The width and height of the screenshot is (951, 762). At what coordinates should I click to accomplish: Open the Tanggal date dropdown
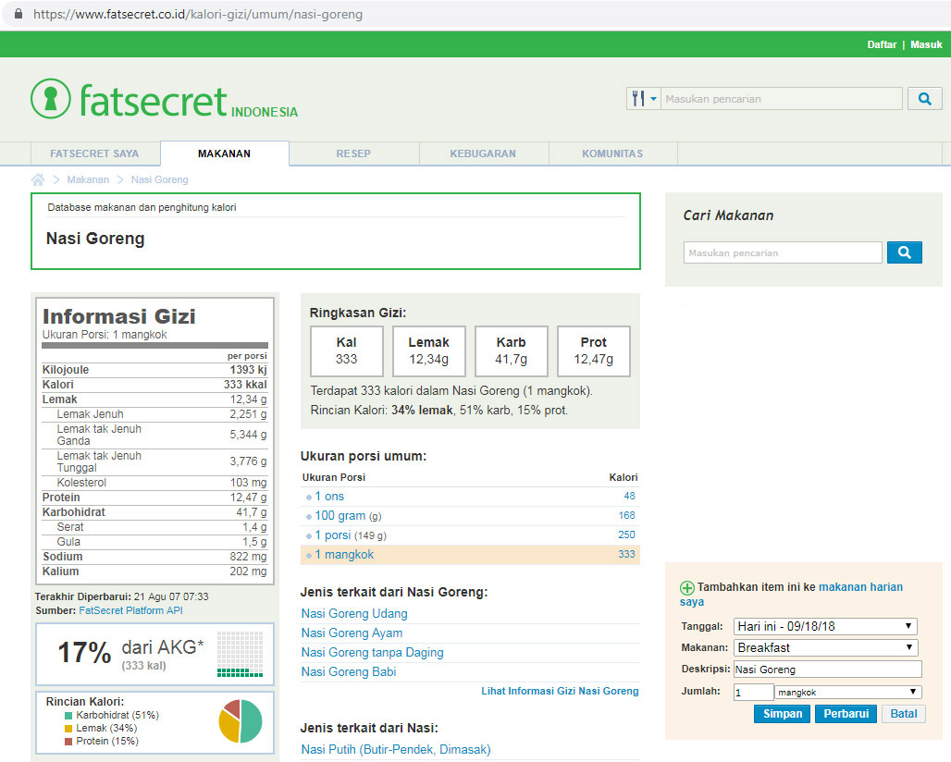(825, 626)
